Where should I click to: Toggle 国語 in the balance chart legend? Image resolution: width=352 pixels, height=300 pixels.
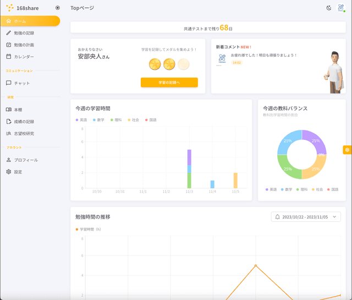pyautogui.click(x=333, y=189)
